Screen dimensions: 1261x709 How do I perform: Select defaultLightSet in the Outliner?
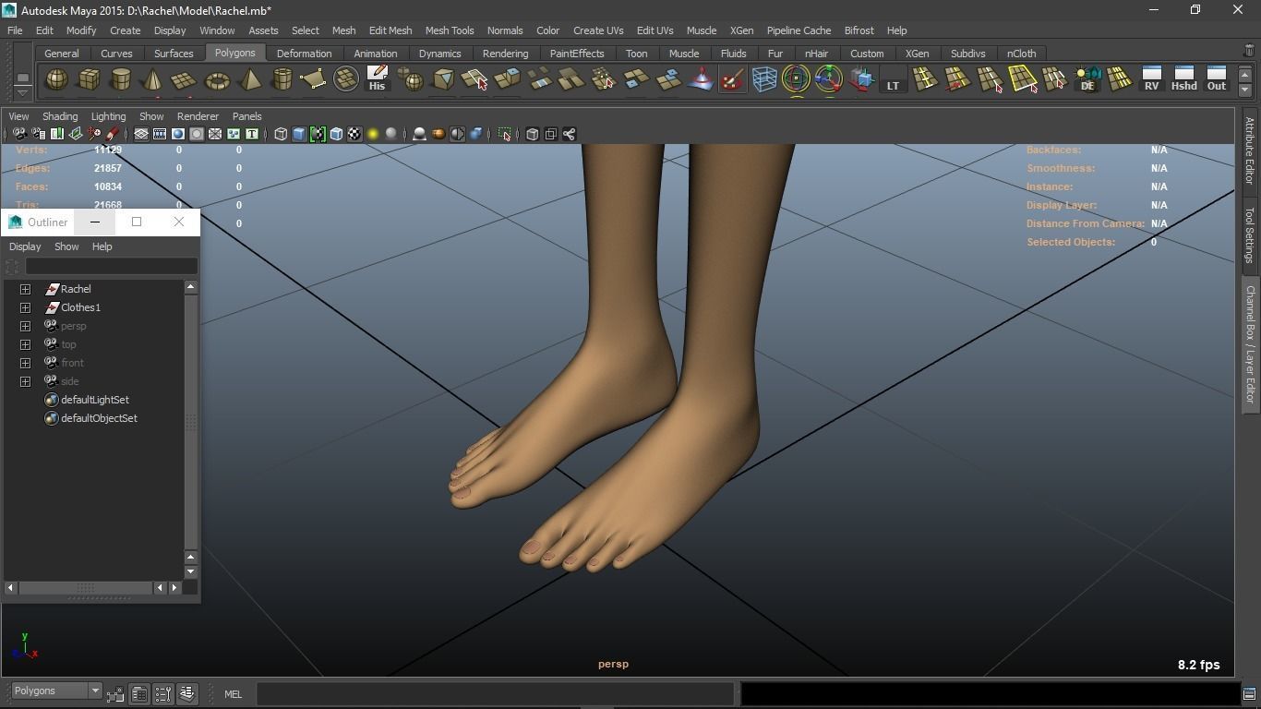[x=94, y=400]
